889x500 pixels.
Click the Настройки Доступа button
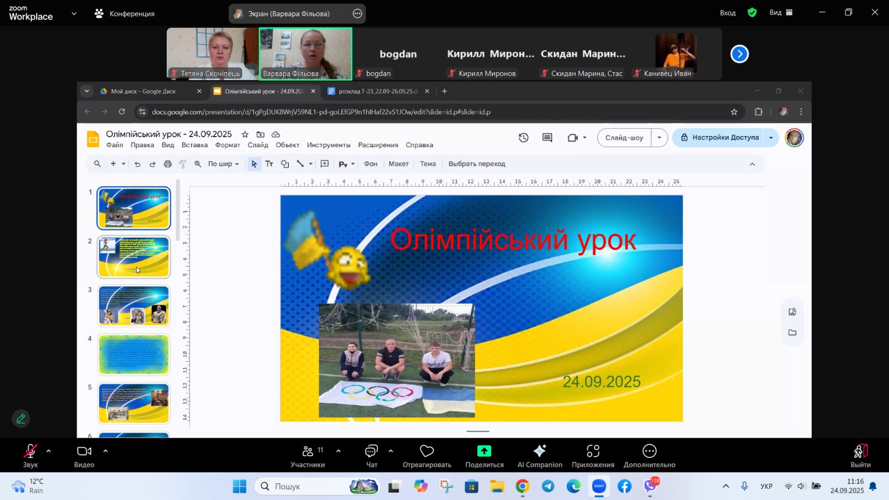point(719,138)
